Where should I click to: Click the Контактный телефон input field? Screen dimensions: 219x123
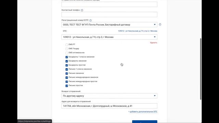tap(109, 14)
